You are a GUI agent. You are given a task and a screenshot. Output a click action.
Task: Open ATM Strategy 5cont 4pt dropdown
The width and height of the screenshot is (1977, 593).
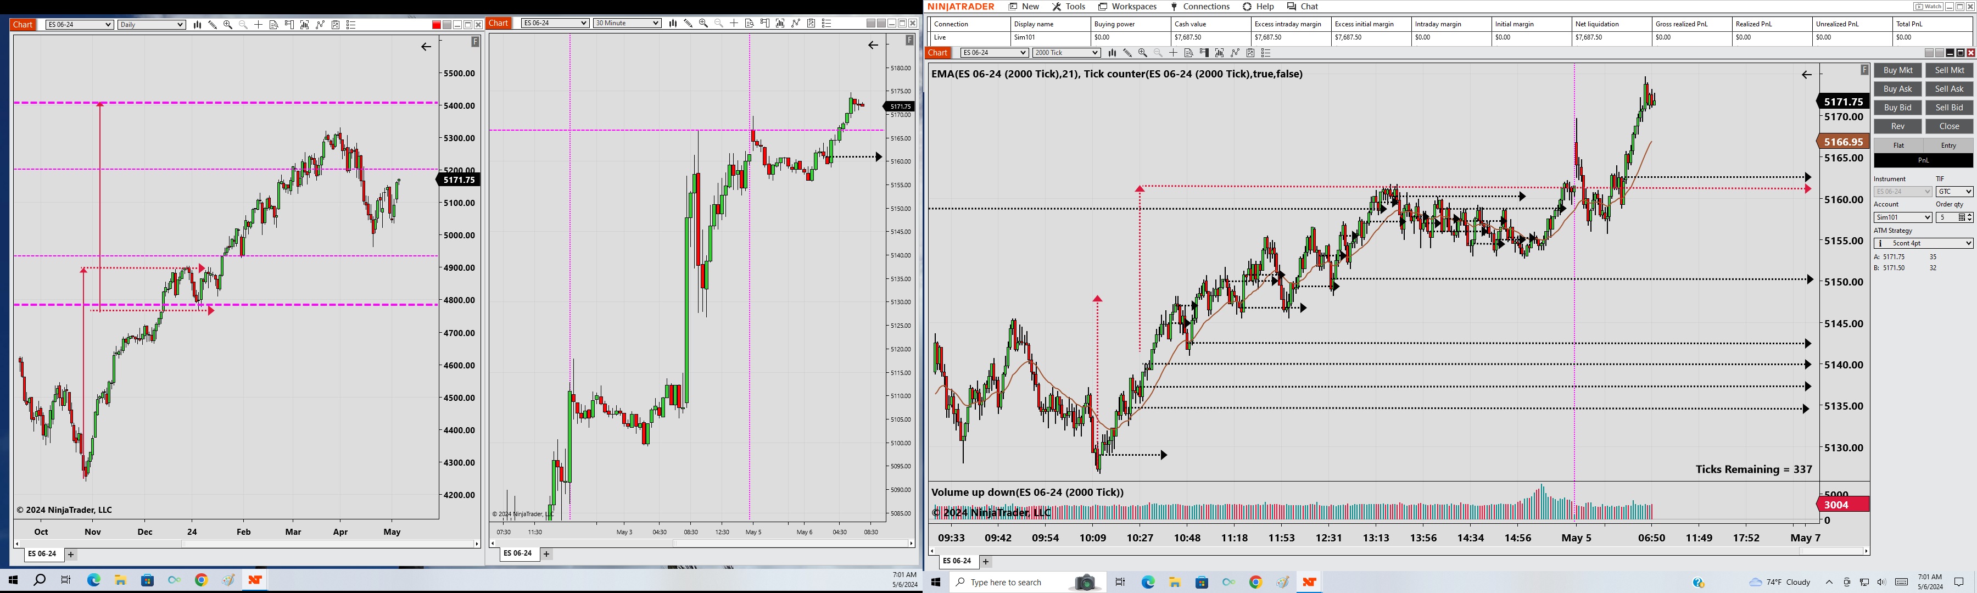point(1924,243)
